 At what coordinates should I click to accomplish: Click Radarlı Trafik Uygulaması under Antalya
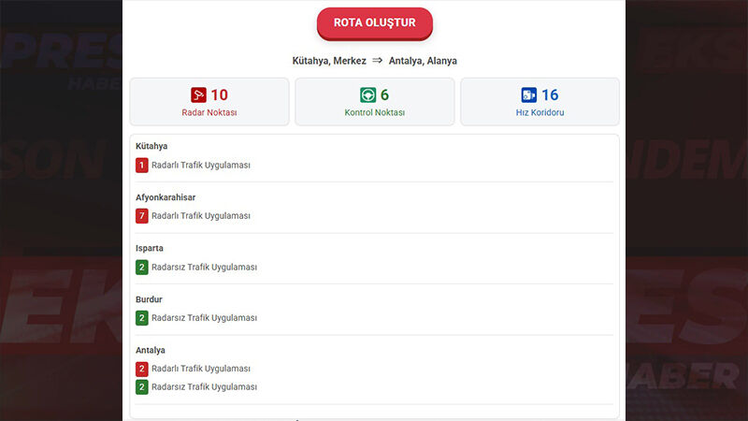[x=201, y=369]
